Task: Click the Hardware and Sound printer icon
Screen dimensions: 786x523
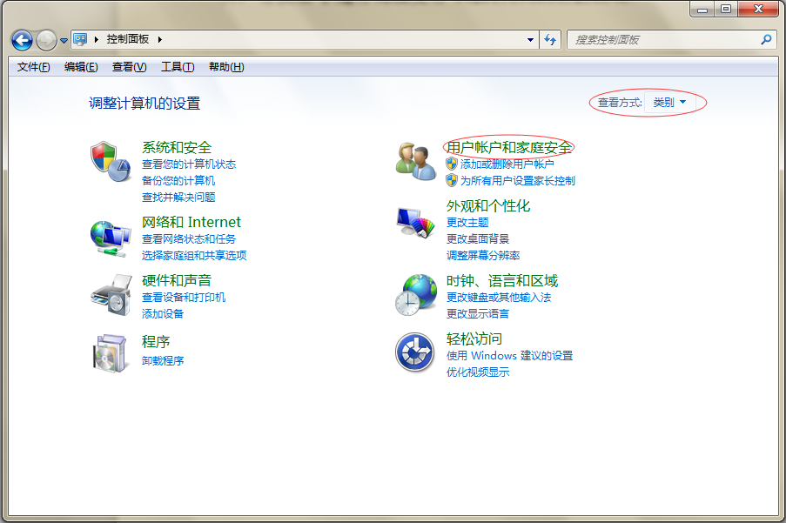Action: (111, 295)
